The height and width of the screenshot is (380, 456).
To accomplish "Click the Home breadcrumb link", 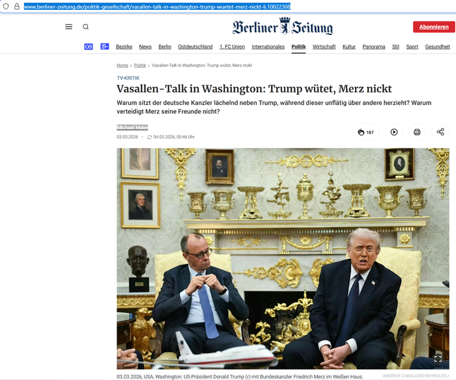I will tap(122, 65).
